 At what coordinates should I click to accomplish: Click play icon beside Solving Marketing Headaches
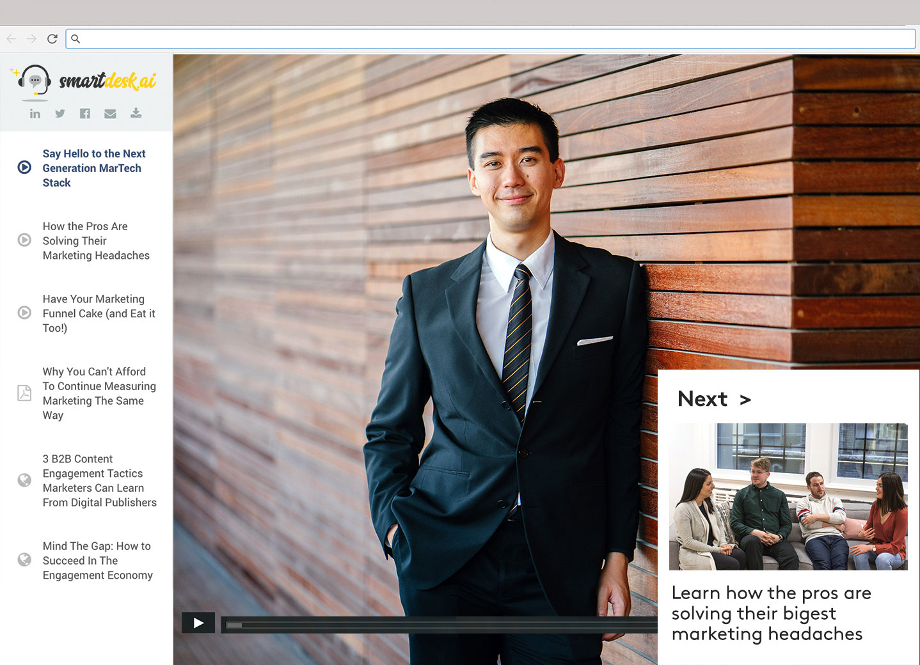click(24, 240)
